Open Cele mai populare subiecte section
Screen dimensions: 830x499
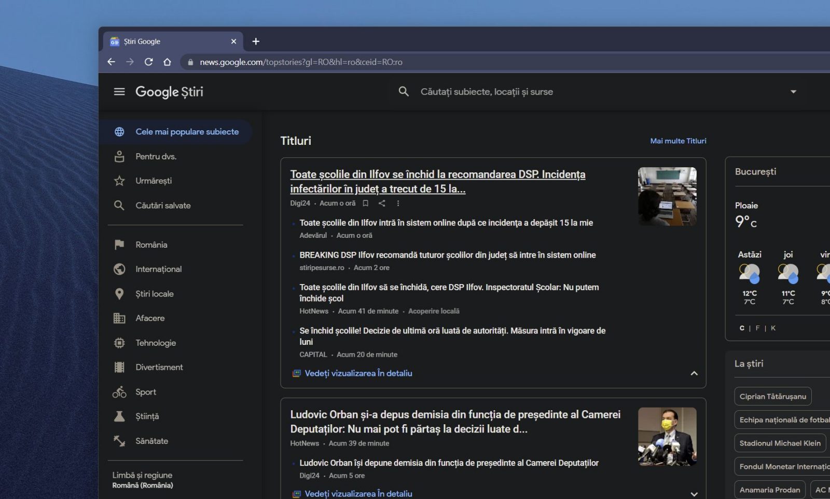click(175, 132)
